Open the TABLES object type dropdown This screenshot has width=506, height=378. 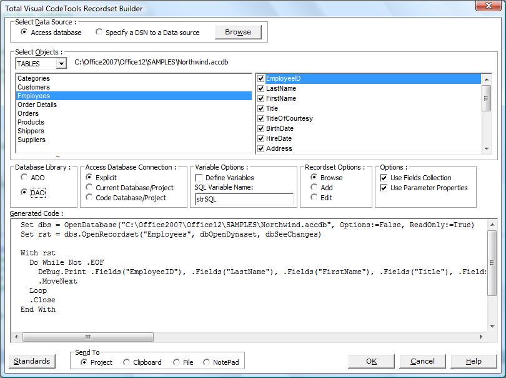click(x=61, y=64)
